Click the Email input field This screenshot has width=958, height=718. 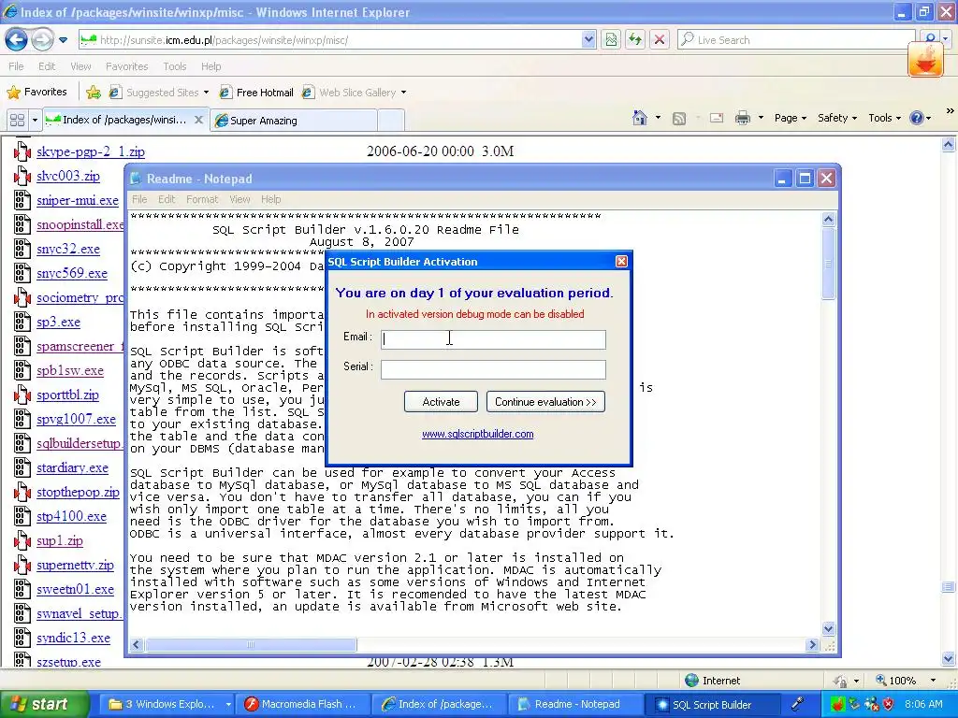click(493, 339)
